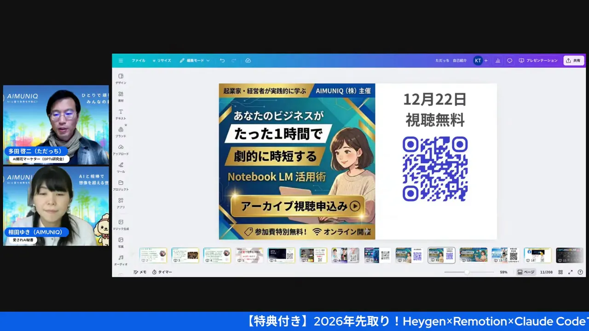
Task: Toggle the ページ view in the bottom bar
Action: click(526, 272)
